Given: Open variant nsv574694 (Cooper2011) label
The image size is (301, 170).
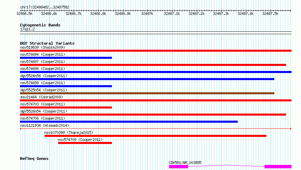Looking at the screenshot, I should (43, 54).
